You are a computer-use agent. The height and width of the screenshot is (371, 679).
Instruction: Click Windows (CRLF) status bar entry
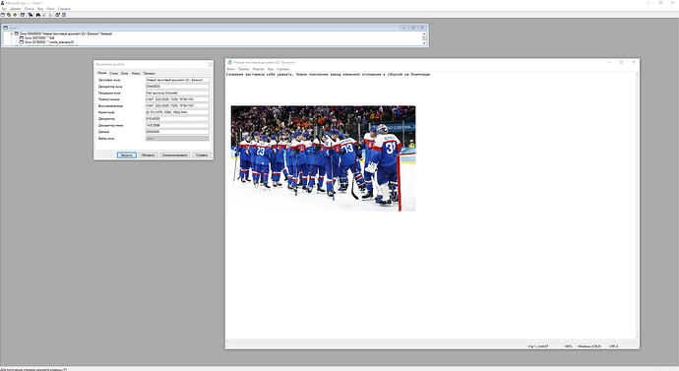pyautogui.click(x=589, y=346)
